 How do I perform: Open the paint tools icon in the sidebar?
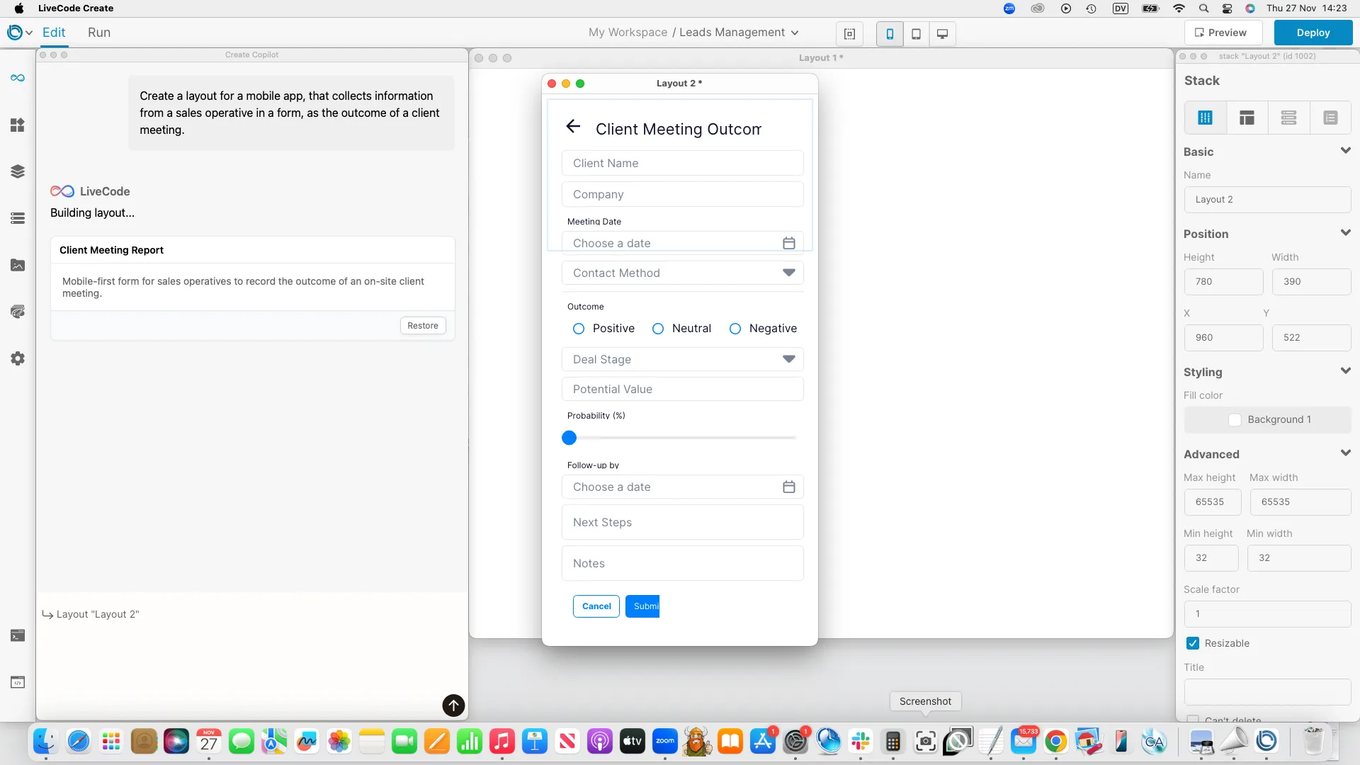[x=17, y=312]
